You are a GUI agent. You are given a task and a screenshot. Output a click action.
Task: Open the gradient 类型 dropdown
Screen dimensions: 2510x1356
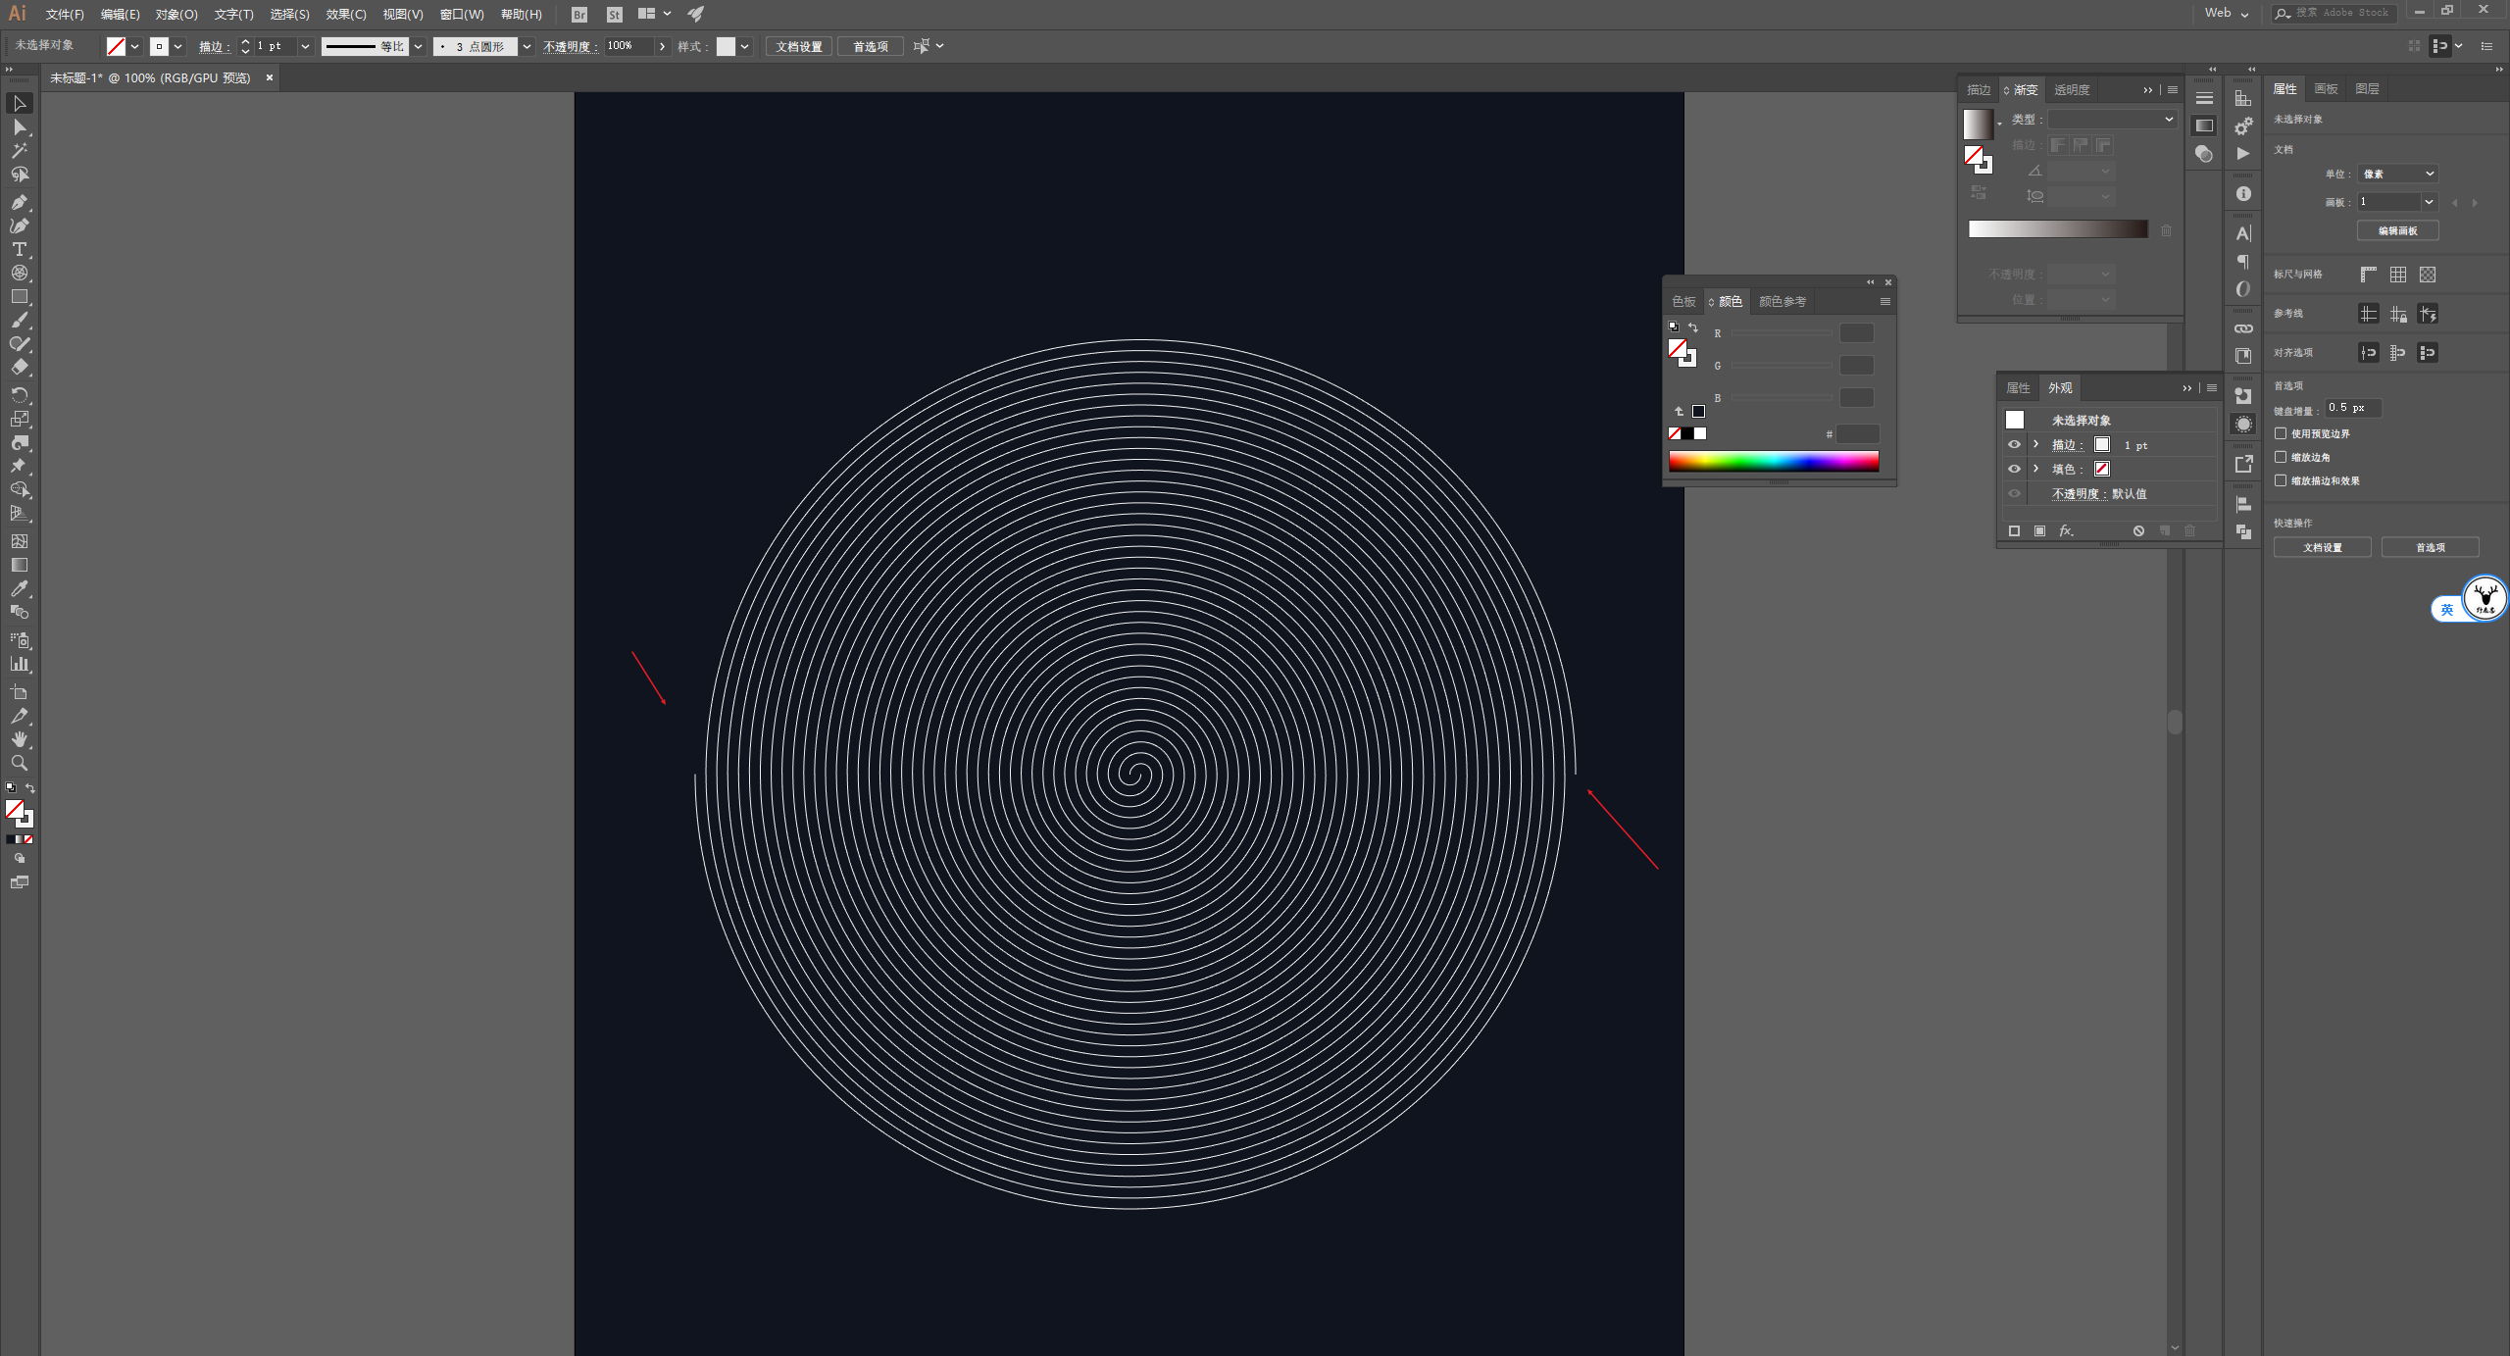tap(2112, 119)
